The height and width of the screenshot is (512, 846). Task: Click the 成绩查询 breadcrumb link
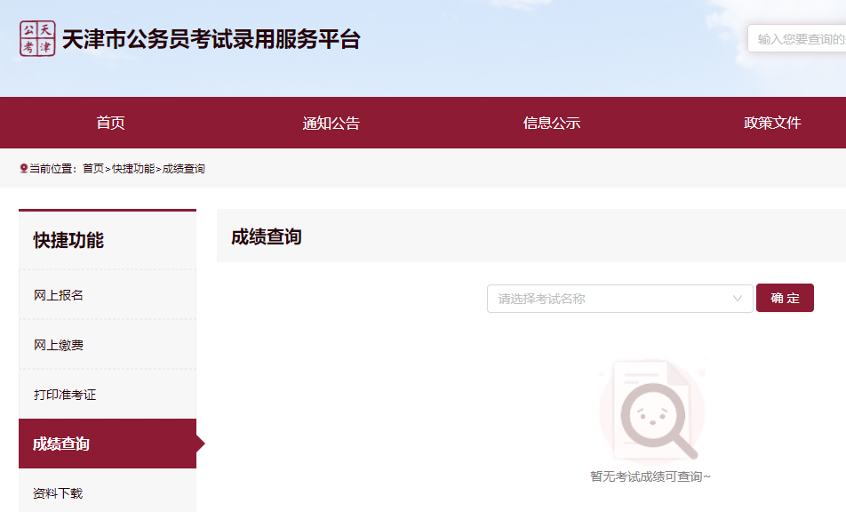pos(184,169)
